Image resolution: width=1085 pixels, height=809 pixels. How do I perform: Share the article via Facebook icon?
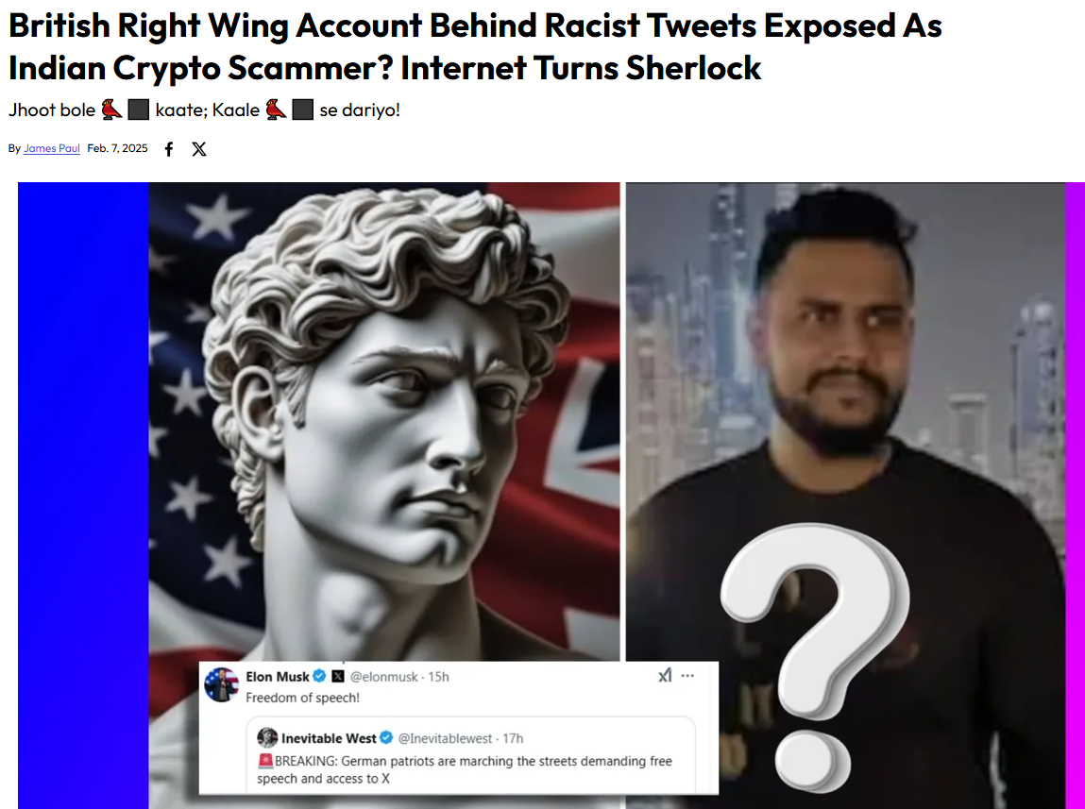169,148
